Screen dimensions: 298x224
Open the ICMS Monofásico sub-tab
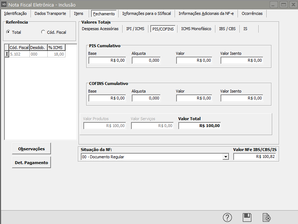[196, 29]
